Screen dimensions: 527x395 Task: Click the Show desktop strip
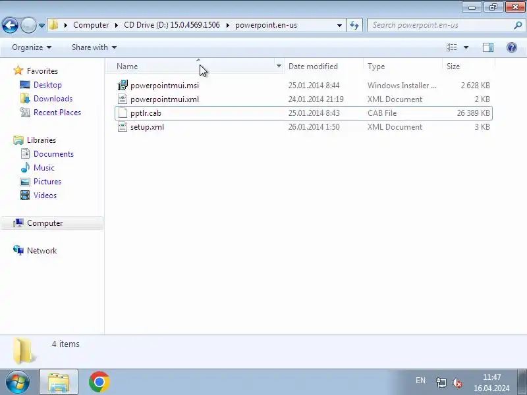pyautogui.click(x=522, y=382)
